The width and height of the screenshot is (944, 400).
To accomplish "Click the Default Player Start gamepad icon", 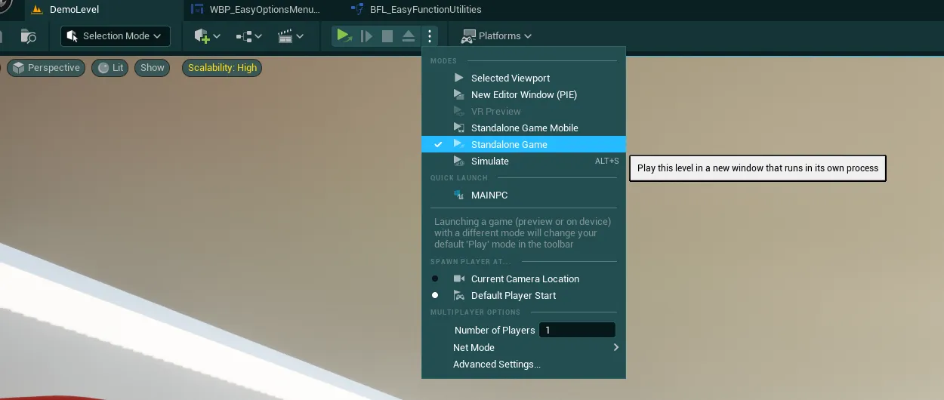I will 458,295.
